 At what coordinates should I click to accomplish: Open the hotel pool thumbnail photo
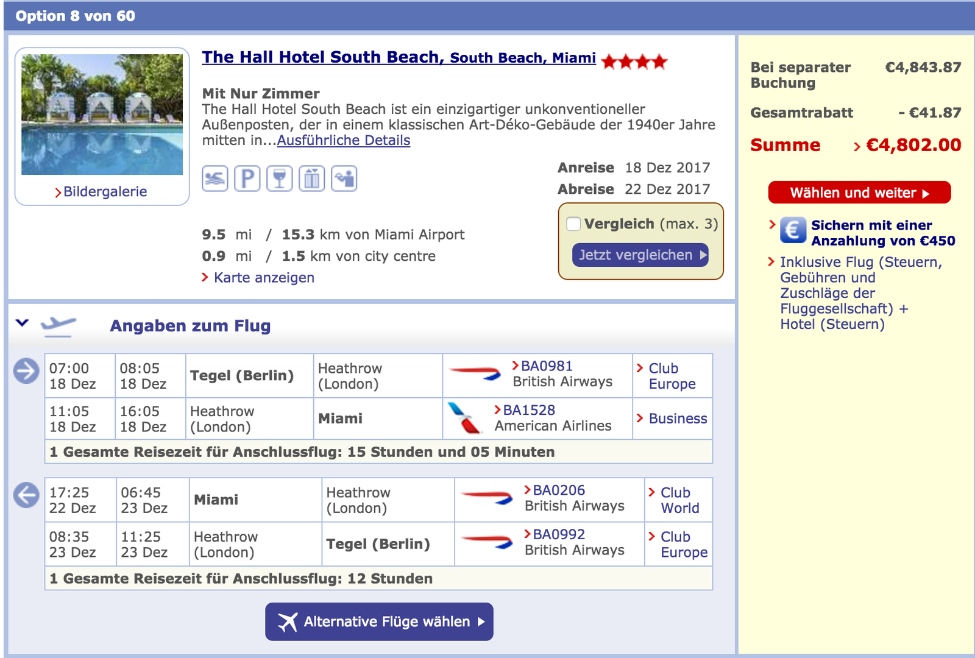tap(102, 115)
